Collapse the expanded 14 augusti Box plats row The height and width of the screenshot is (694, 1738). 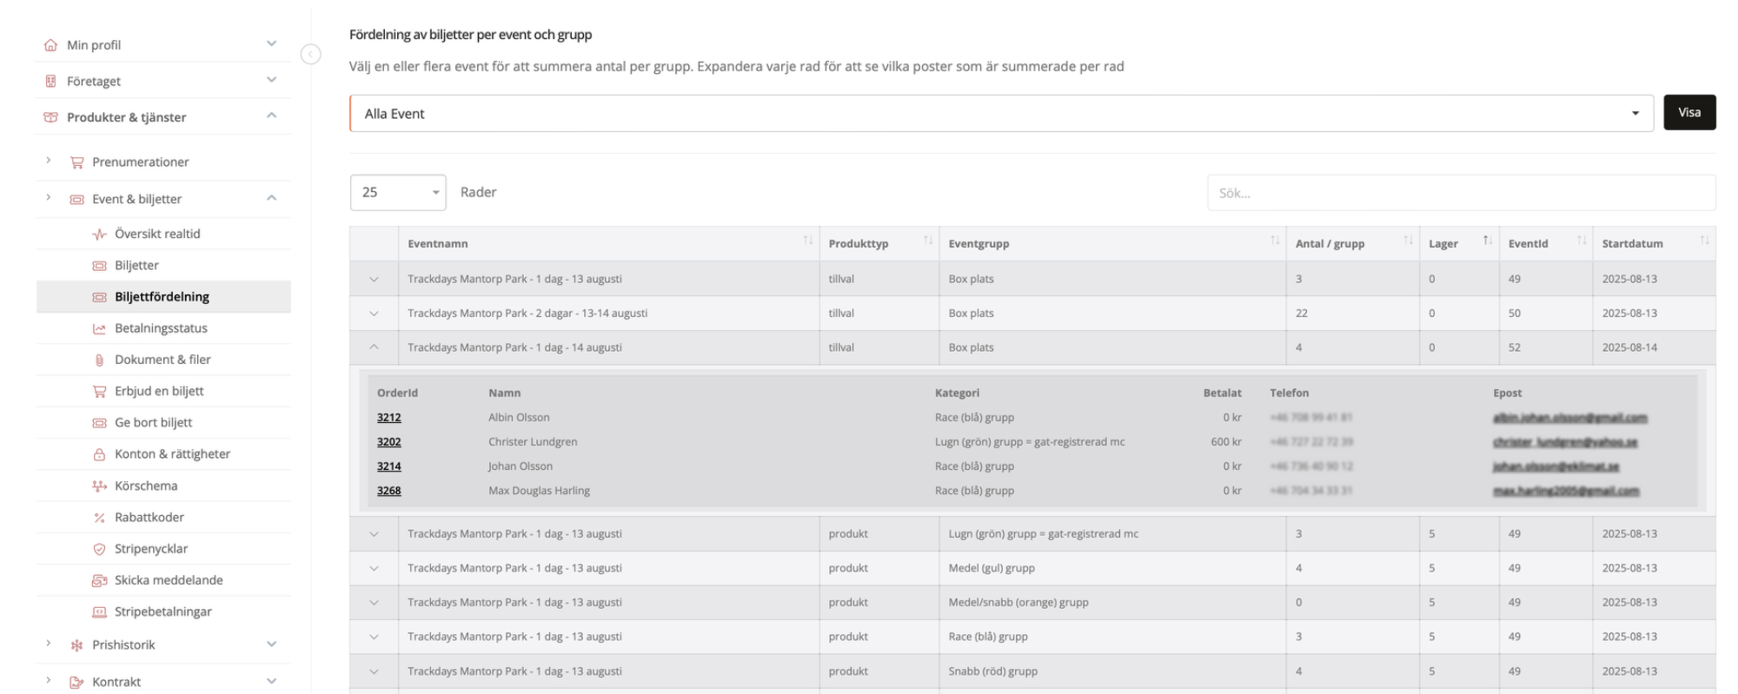click(374, 347)
